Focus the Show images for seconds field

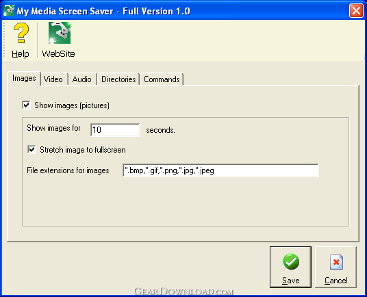click(x=115, y=130)
